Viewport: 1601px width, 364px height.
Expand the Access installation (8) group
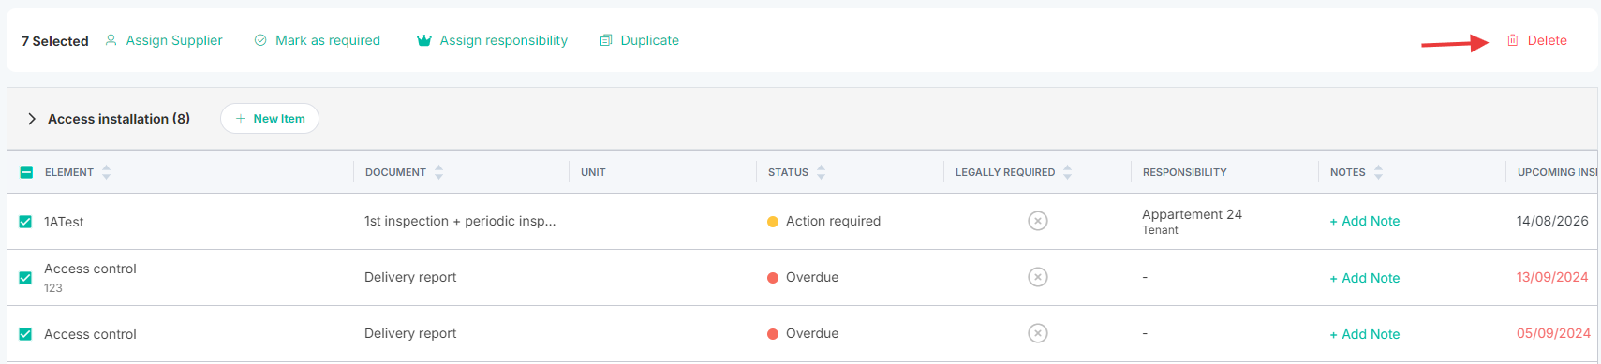click(32, 119)
